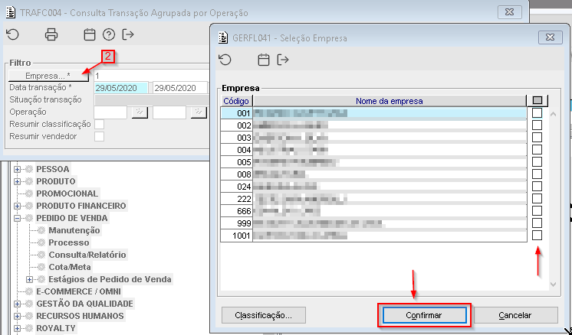The height and width of the screenshot is (335, 572).
Task: Close the TRAFC004 window
Action: point(510,12)
